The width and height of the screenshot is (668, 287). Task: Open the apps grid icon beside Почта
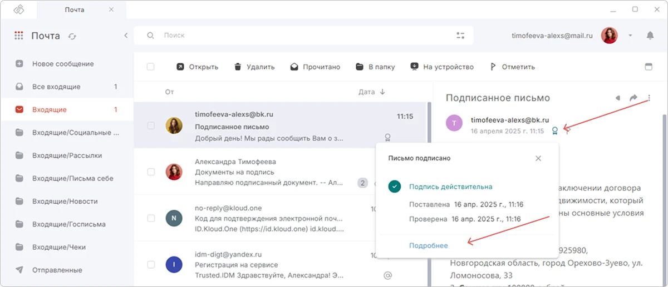(x=19, y=36)
